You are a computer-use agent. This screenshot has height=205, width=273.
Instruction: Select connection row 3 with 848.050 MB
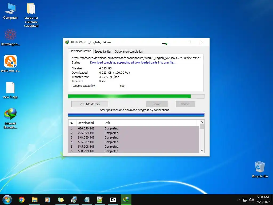pyautogui.click(x=134, y=137)
